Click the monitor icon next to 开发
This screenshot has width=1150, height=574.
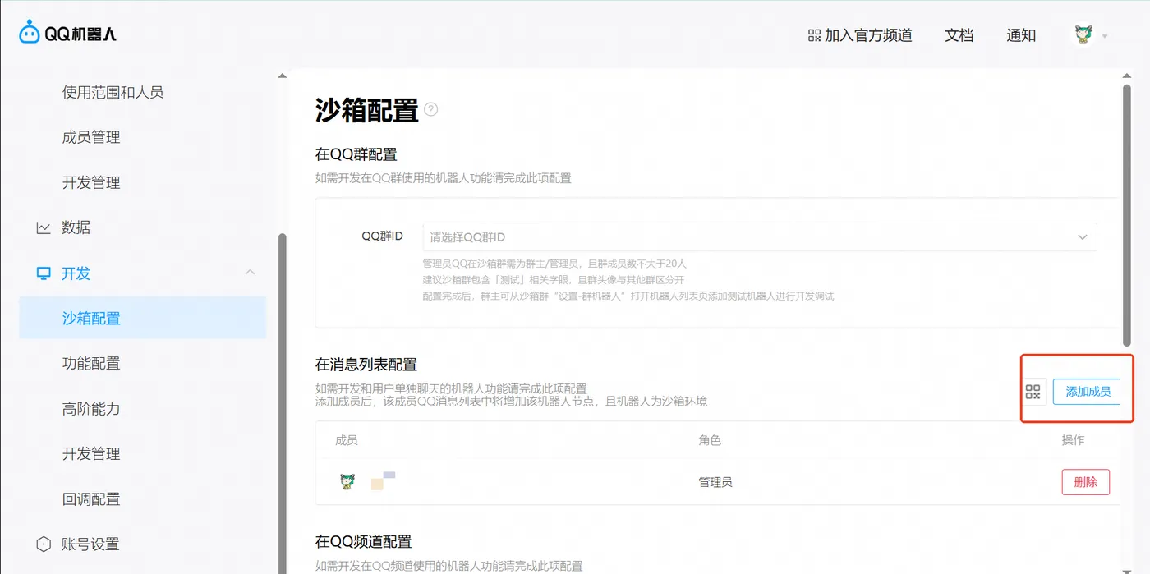[44, 273]
